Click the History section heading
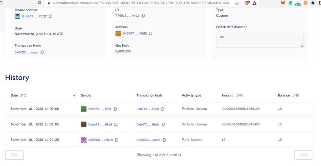 17,77
